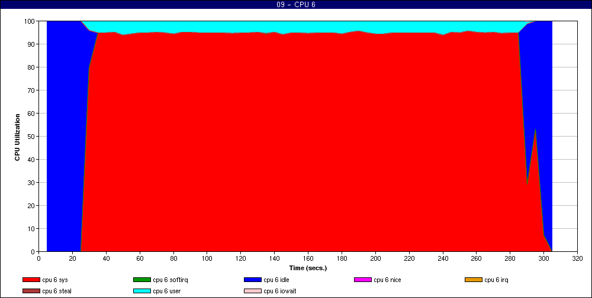Click the x-axis tick label 200
Image resolution: width=592 pixels, height=298 pixels.
[375, 258]
